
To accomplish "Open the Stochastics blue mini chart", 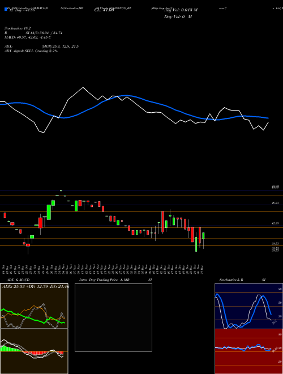I will point(248,306).
